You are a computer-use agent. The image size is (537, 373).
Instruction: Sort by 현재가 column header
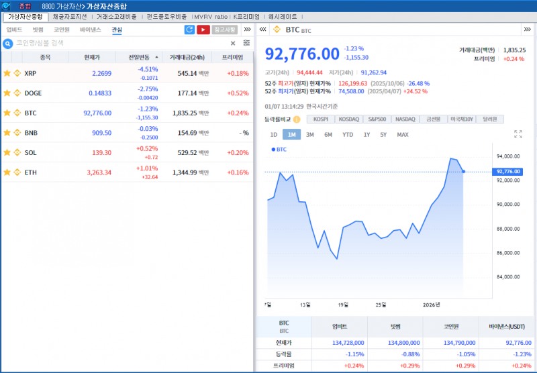[x=92, y=57]
